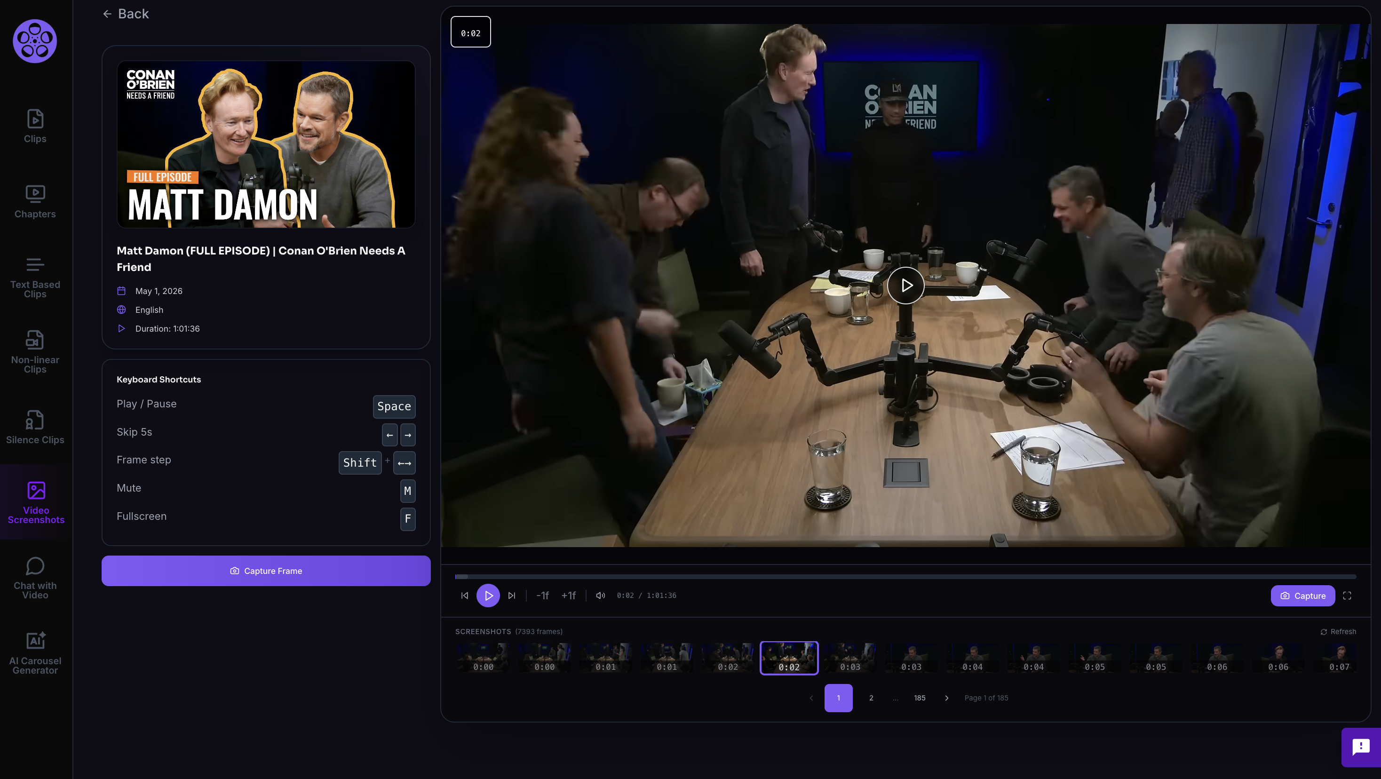Click the Page 1 of 185 text
This screenshot has width=1381, height=779.
tap(986, 698)
